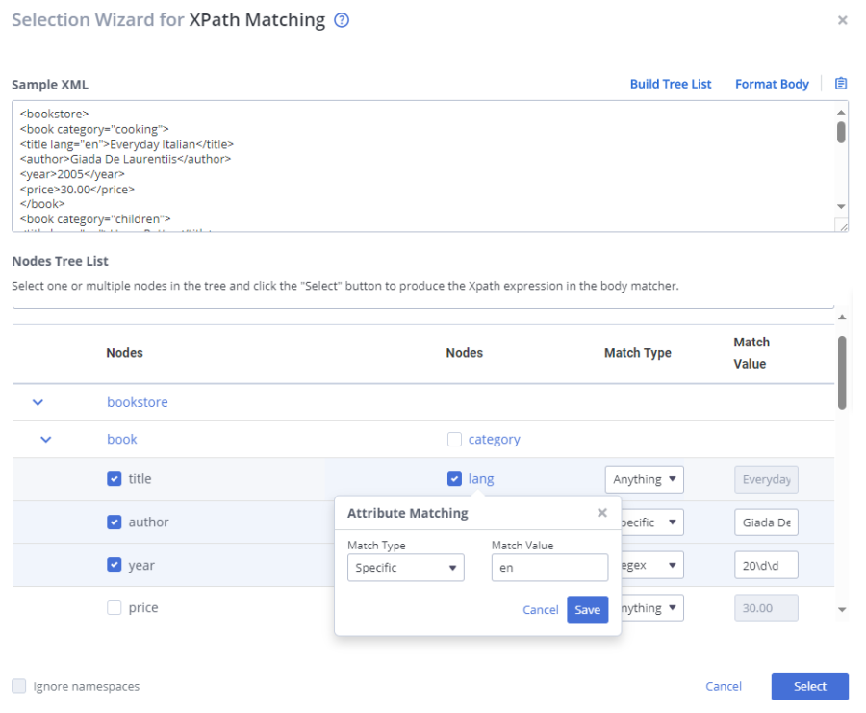
Task: Click Build Tree List link
Action: 671,84
